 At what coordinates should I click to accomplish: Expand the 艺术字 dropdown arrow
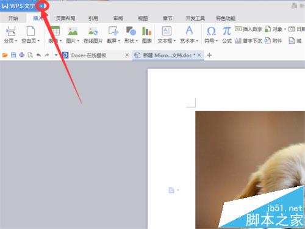197,41
